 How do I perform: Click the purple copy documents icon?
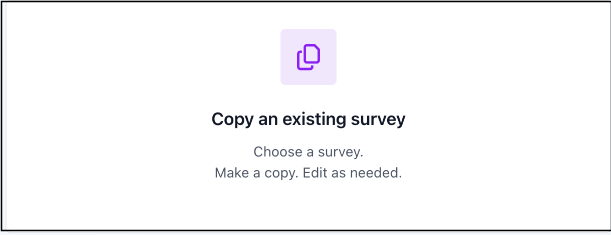pyautogui.click(x=309, y=57)
